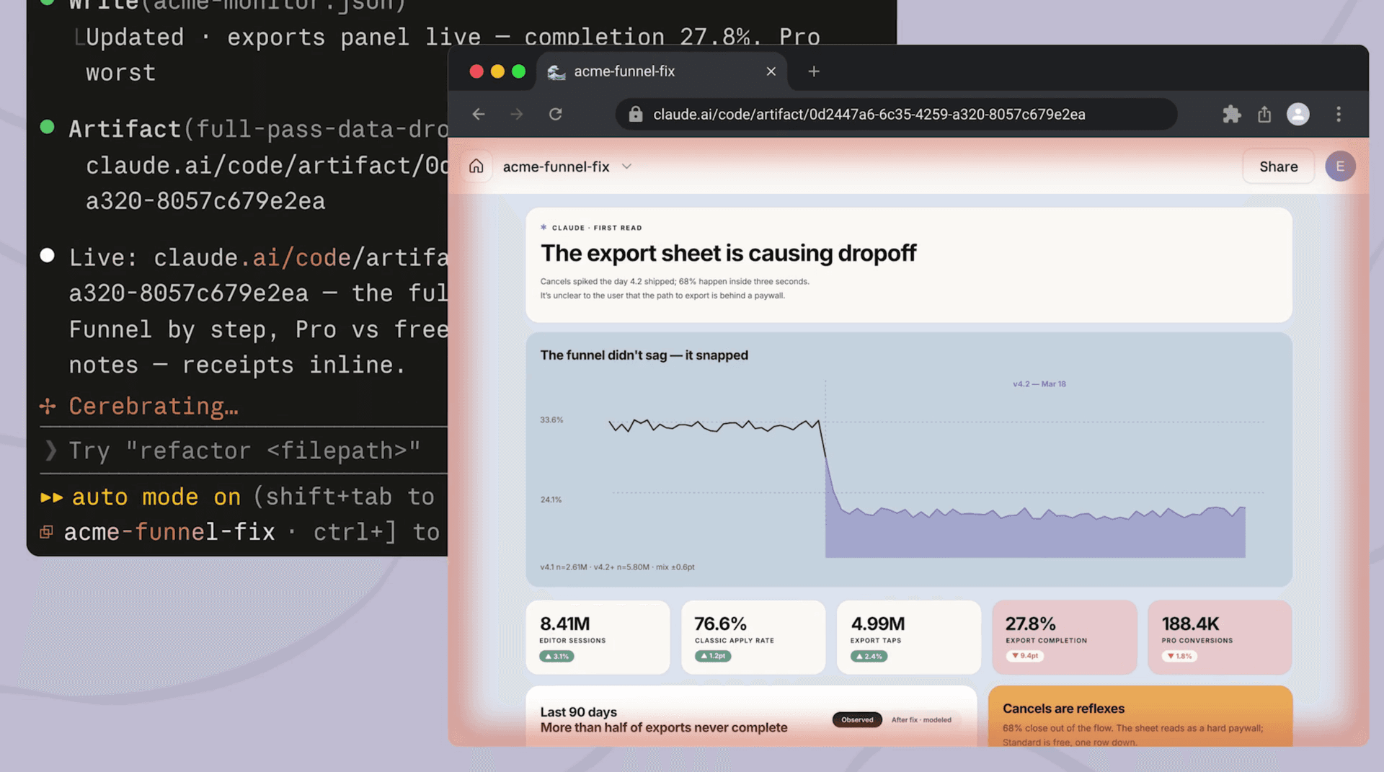Open a new browser tab with plus icon
This screenshot has height=772, width=1384.
pos(814,71)
